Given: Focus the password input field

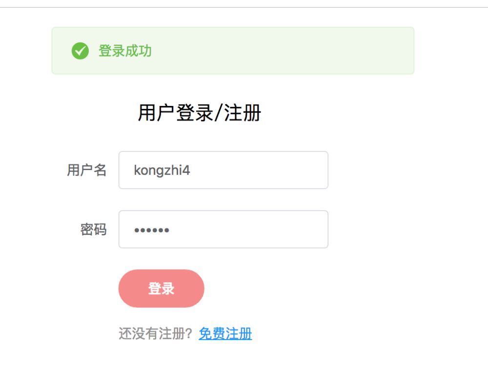Looking at the screenshot, I should [x=223, y=229].
